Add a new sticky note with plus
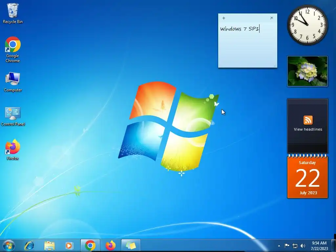 point(224,18)
